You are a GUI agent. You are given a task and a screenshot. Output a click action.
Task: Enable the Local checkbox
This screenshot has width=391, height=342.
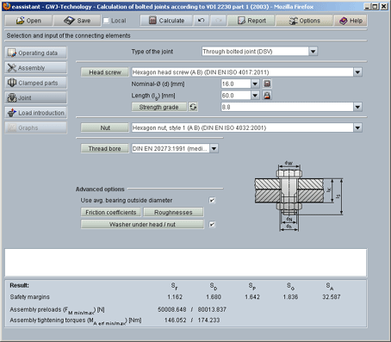(106, 21)
